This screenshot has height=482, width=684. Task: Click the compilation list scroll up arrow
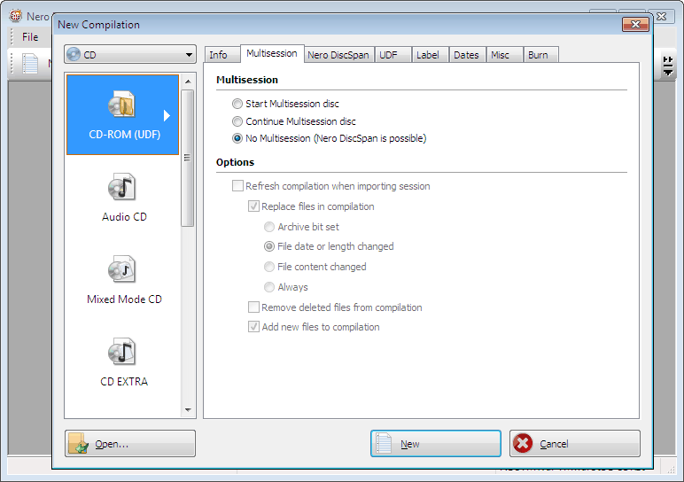pyautogui.click(x=188, y=82)
